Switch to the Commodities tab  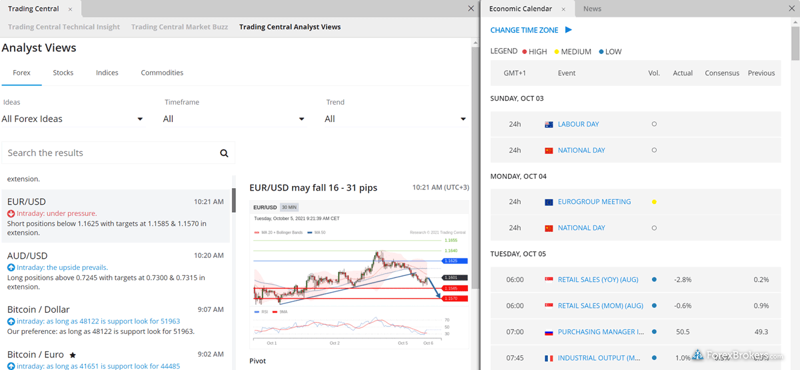[x=162, y=73]
